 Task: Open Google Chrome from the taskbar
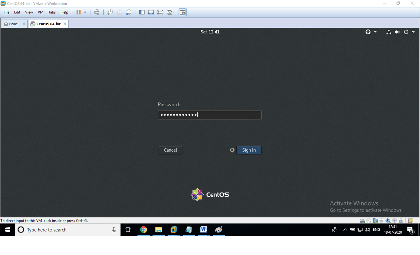[143, 230]
